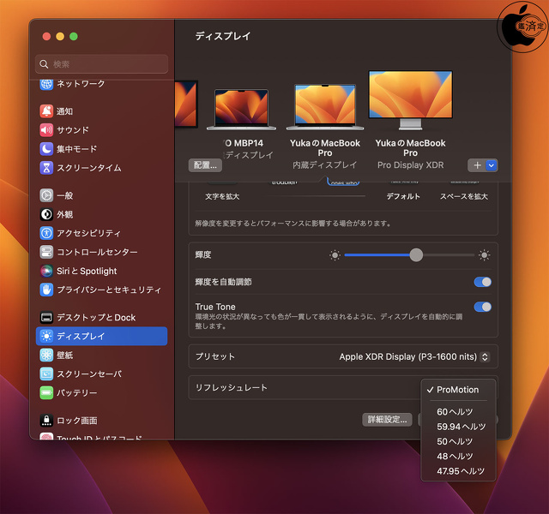Open the 一般 general gear icon
The image size is (549, 514).
(x=46, y=195)
